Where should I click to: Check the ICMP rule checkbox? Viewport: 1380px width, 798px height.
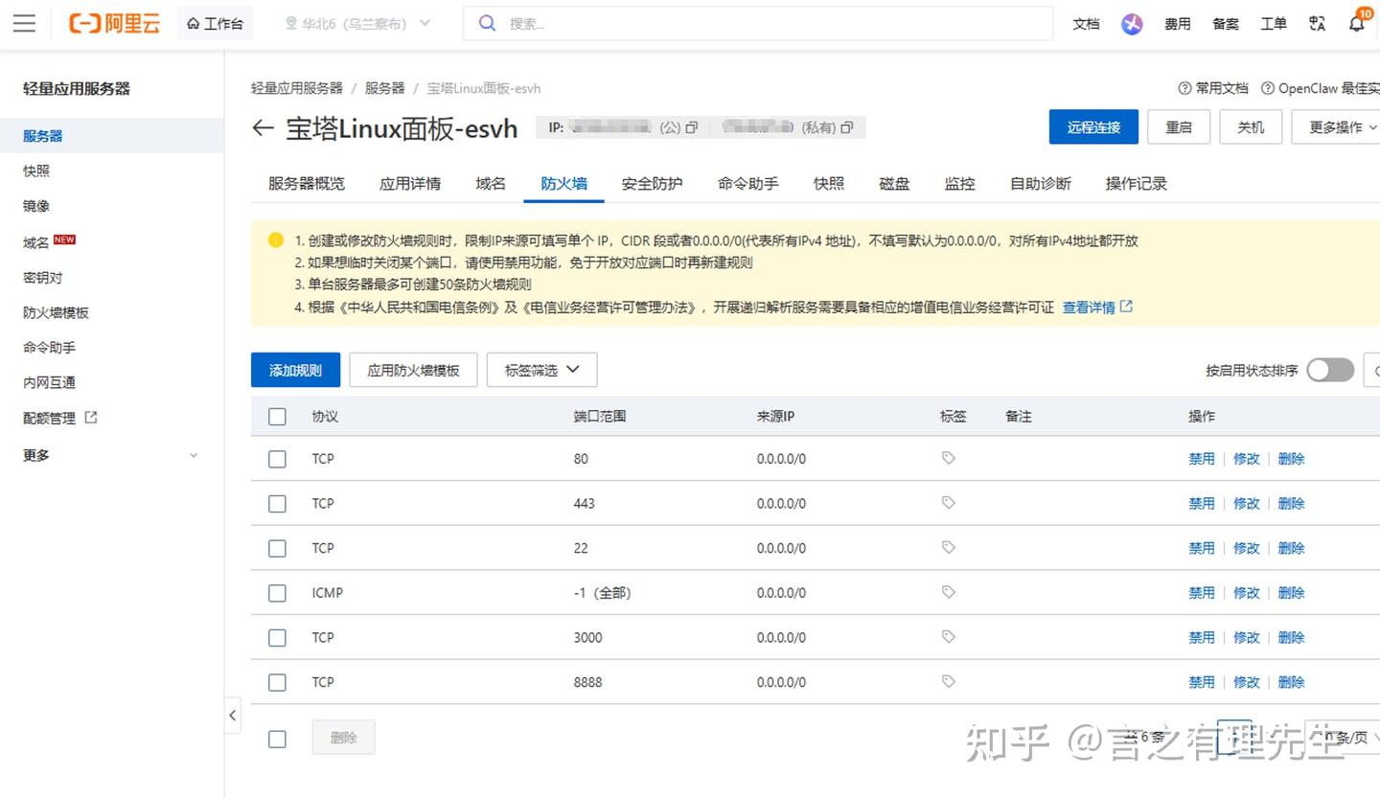(x=277, y=593)
